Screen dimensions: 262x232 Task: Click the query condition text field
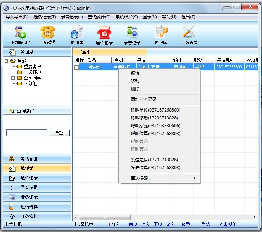click(x=27, y=133)
